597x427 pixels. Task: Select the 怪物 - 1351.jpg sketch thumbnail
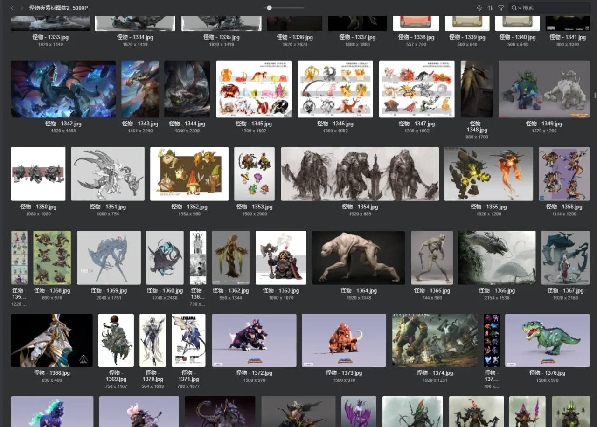(108, 174)
